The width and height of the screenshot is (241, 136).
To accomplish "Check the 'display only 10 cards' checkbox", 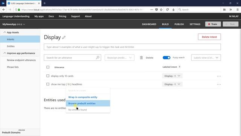I will [48, 76].
